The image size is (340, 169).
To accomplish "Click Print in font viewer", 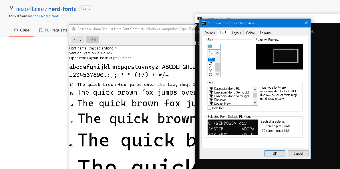I will point(77,39).
